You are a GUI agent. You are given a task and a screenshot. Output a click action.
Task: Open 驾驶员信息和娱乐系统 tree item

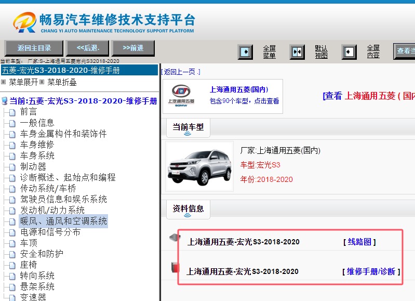63,199
